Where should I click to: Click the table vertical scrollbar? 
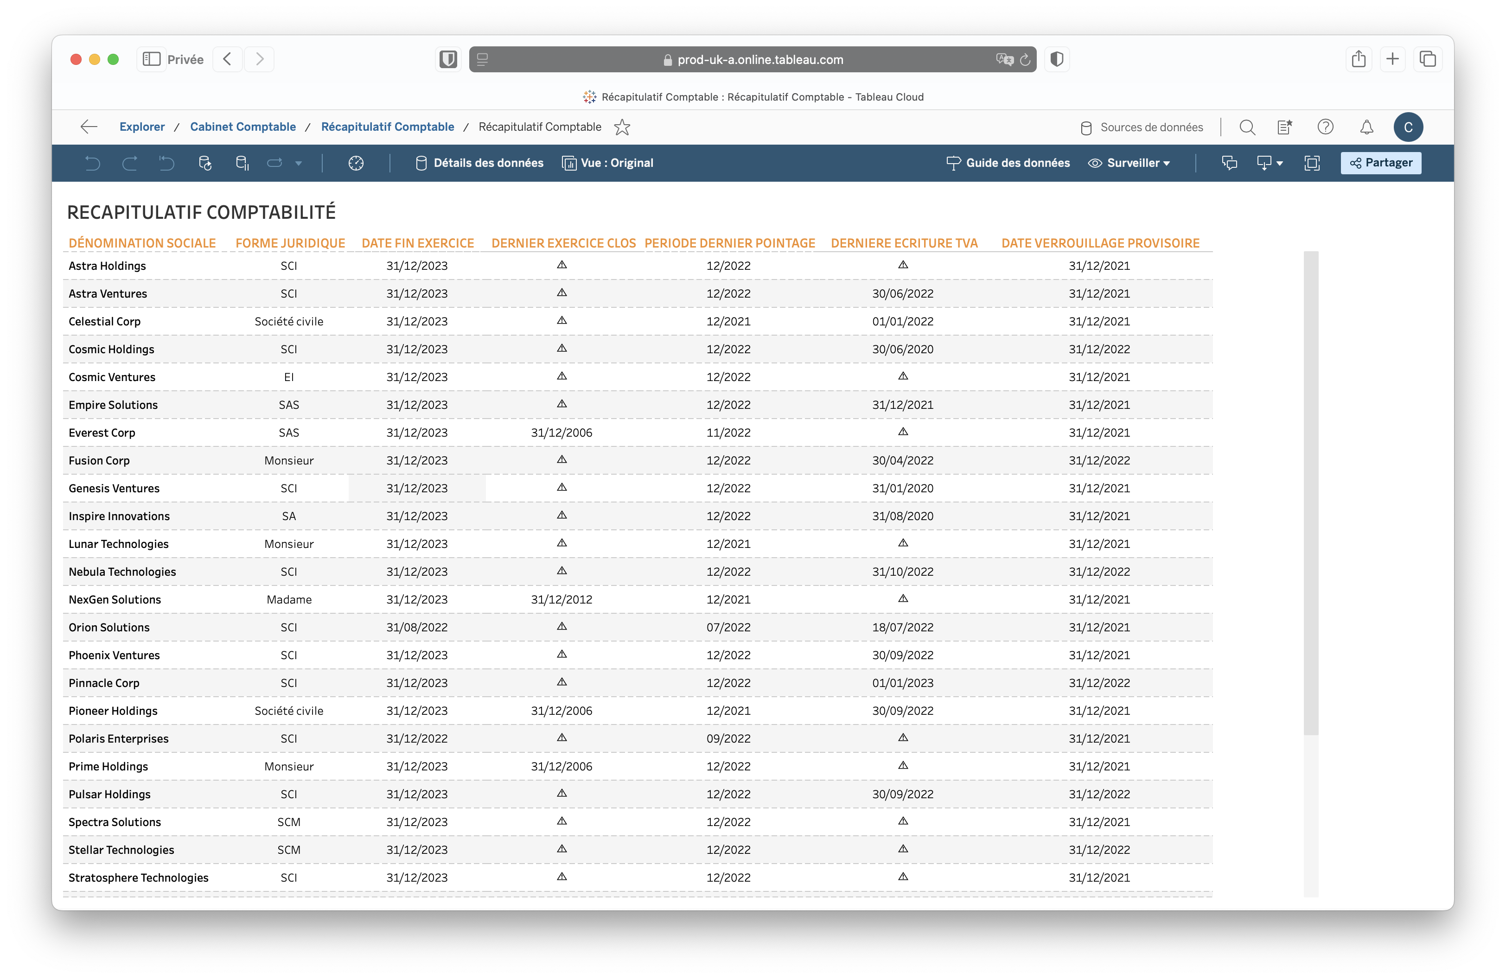click(x=1311, y=493)
